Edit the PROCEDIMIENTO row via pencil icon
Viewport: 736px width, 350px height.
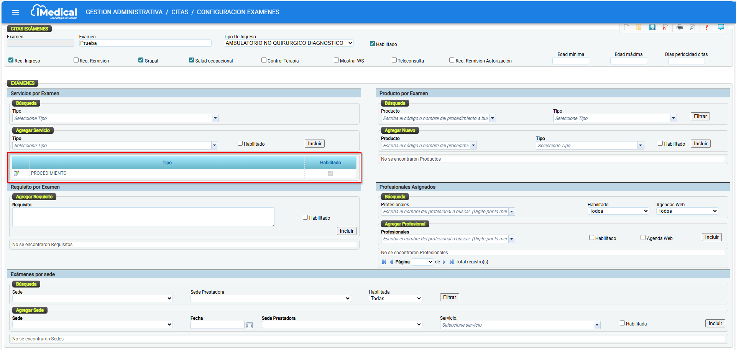[x=16, y=173]
